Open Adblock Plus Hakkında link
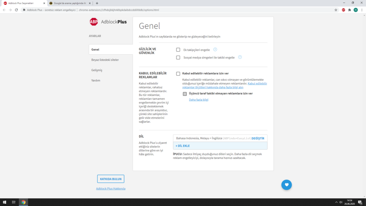Image resolution: width=366 pixels, height=206 pixels. tap(111, 189)
